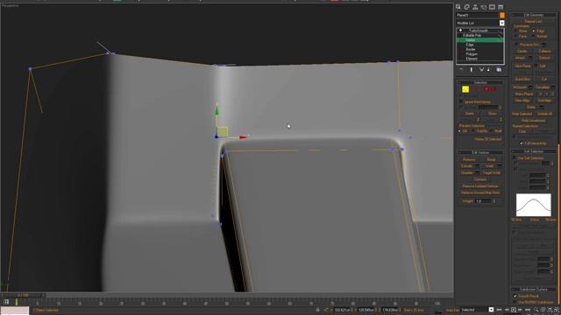Enable Ignore Backfacing checkbox
Viewport: 561px width, 315px height.
point(461,101)
